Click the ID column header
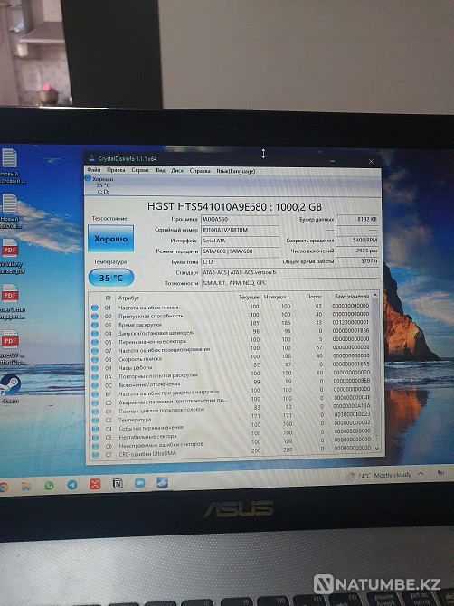The width and height of the screenshot is (454, 606). (109, 298)
